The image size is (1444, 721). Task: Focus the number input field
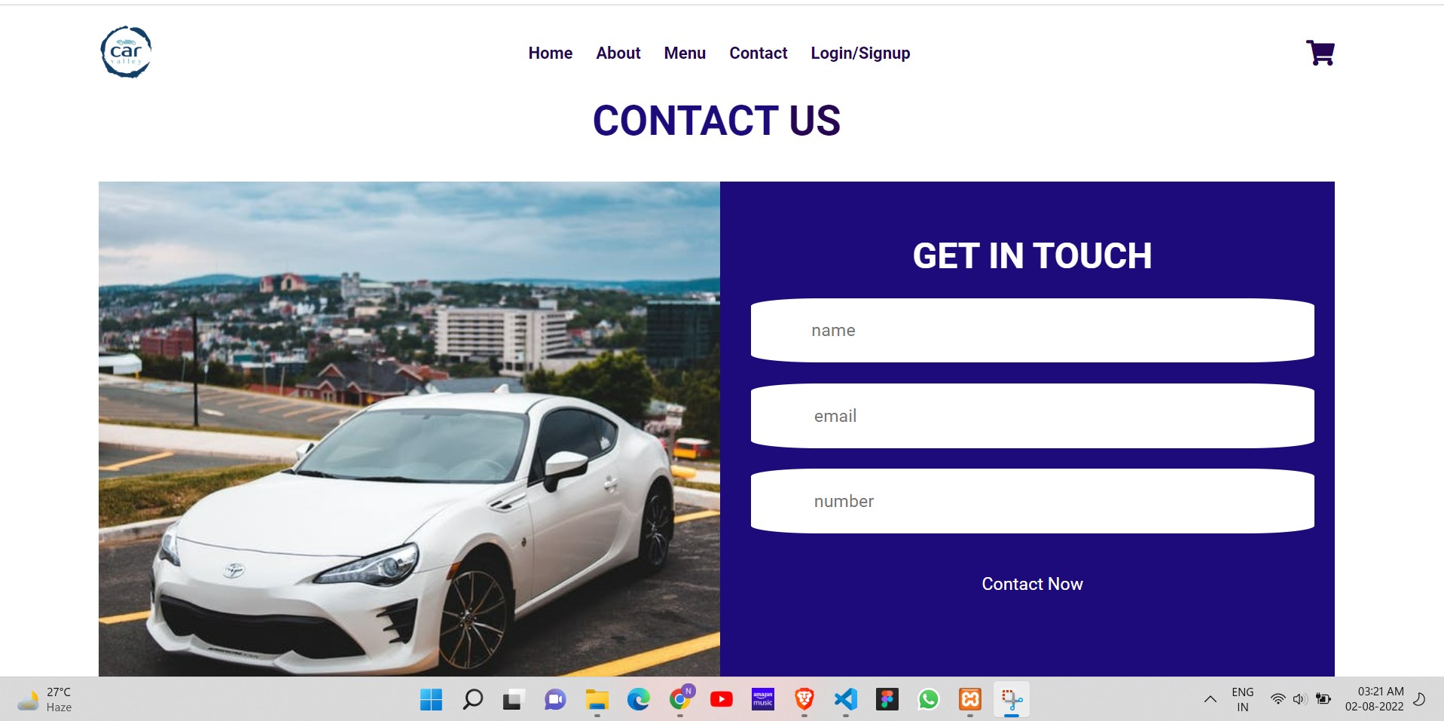coord(1032,501)
